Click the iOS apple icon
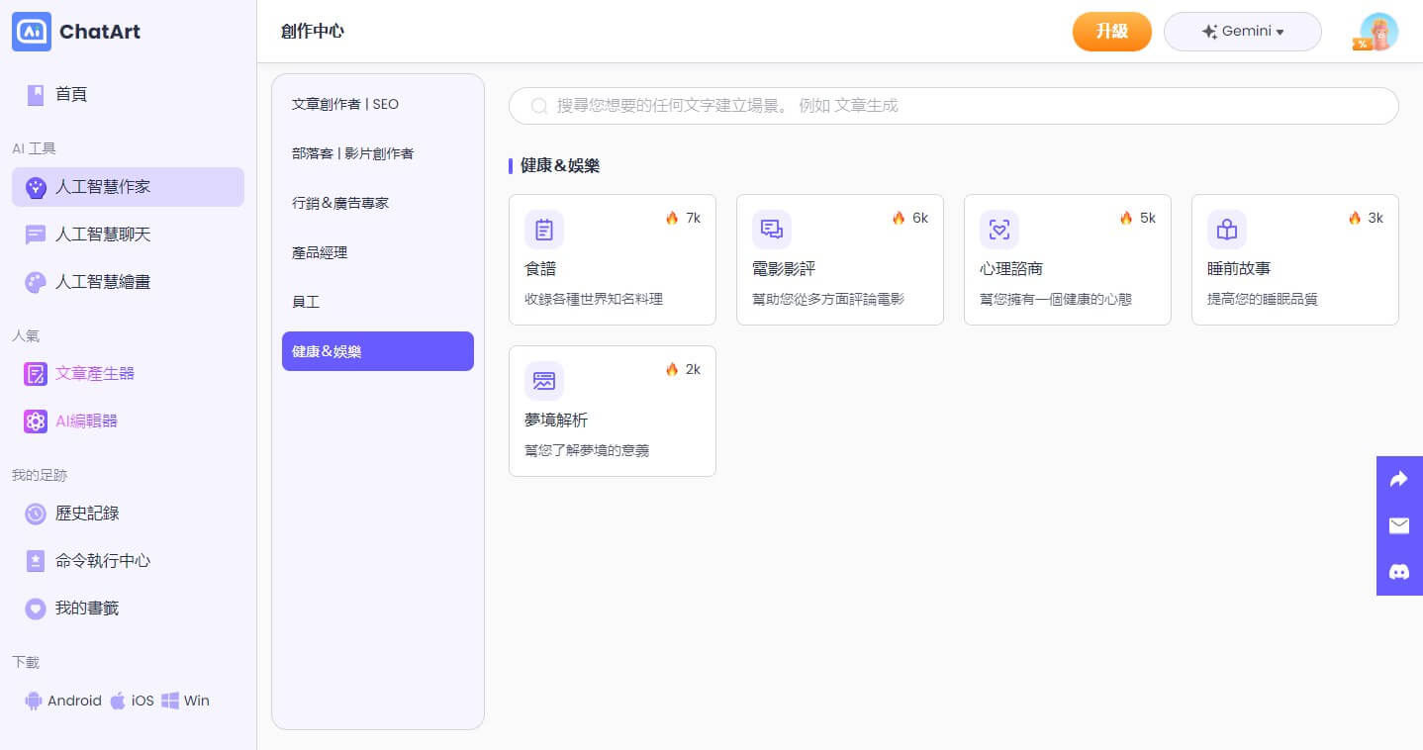The image size is (1423, 750). click(x=118, y=701)
